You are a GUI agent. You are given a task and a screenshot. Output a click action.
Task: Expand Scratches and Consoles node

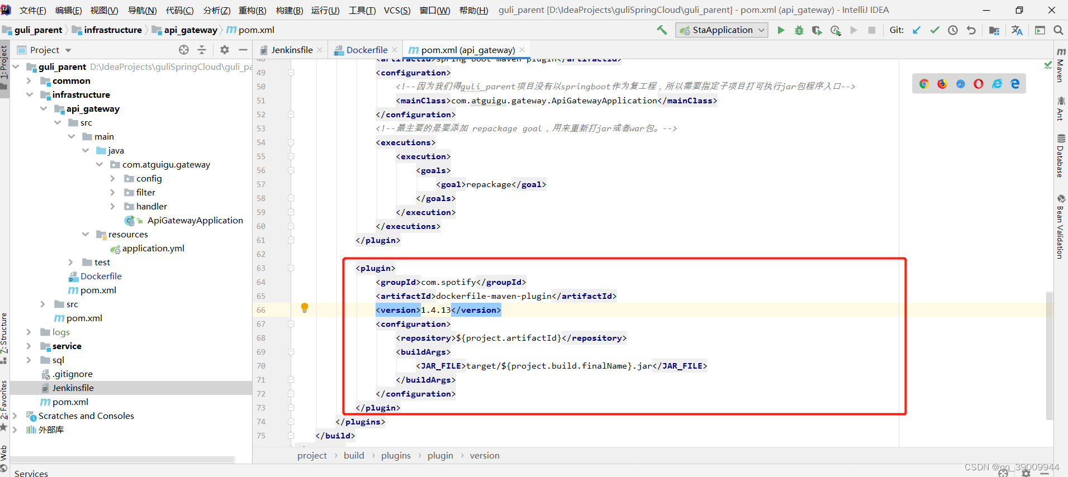[x=15, y=416]
